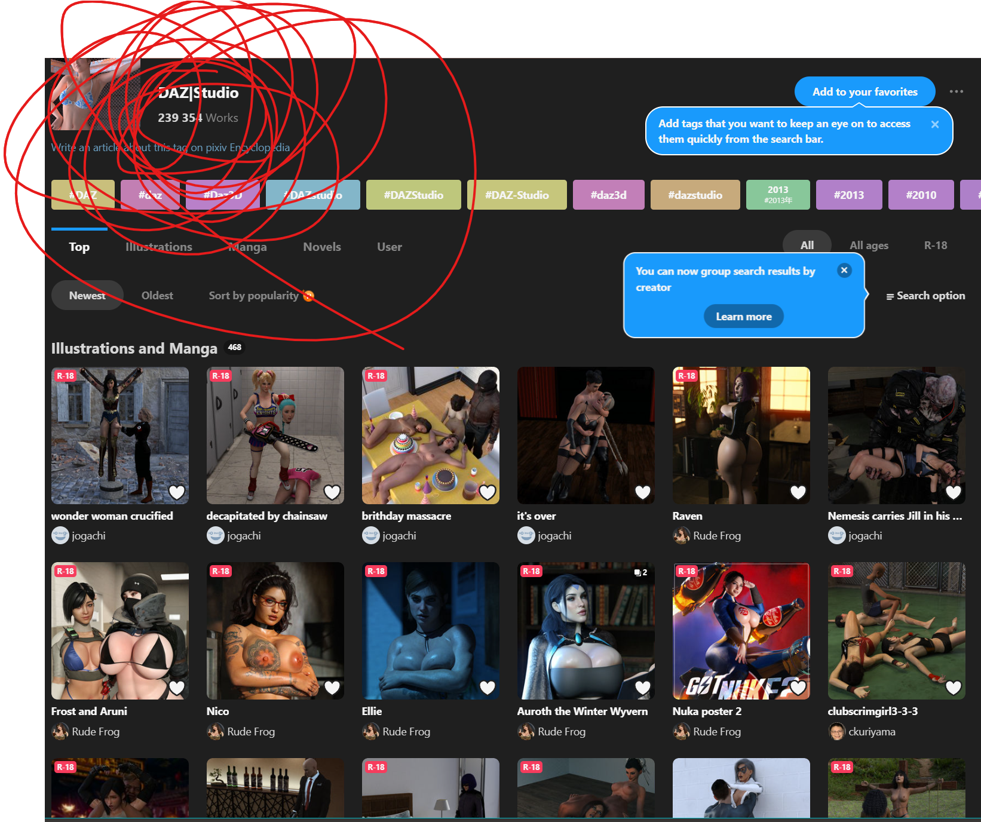Open 'Write an article' pixiv Encyclopedia link

point(170,147)
